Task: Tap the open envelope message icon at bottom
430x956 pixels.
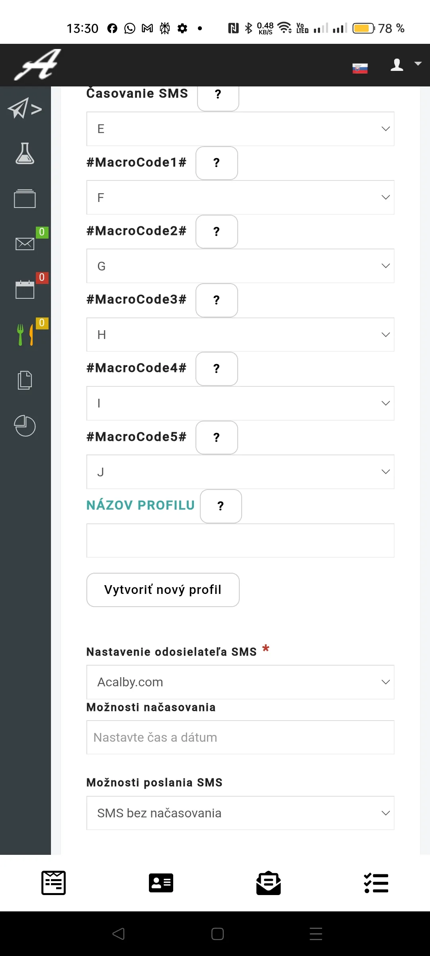Action: pos(268,883)
